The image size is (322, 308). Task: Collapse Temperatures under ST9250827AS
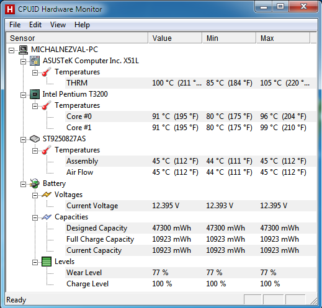[x=35, y=151]
